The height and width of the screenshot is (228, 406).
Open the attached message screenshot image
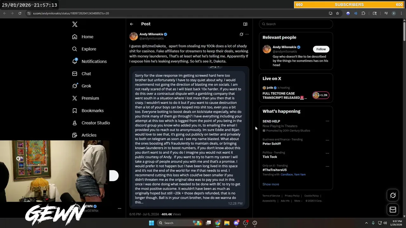(189, 137)
